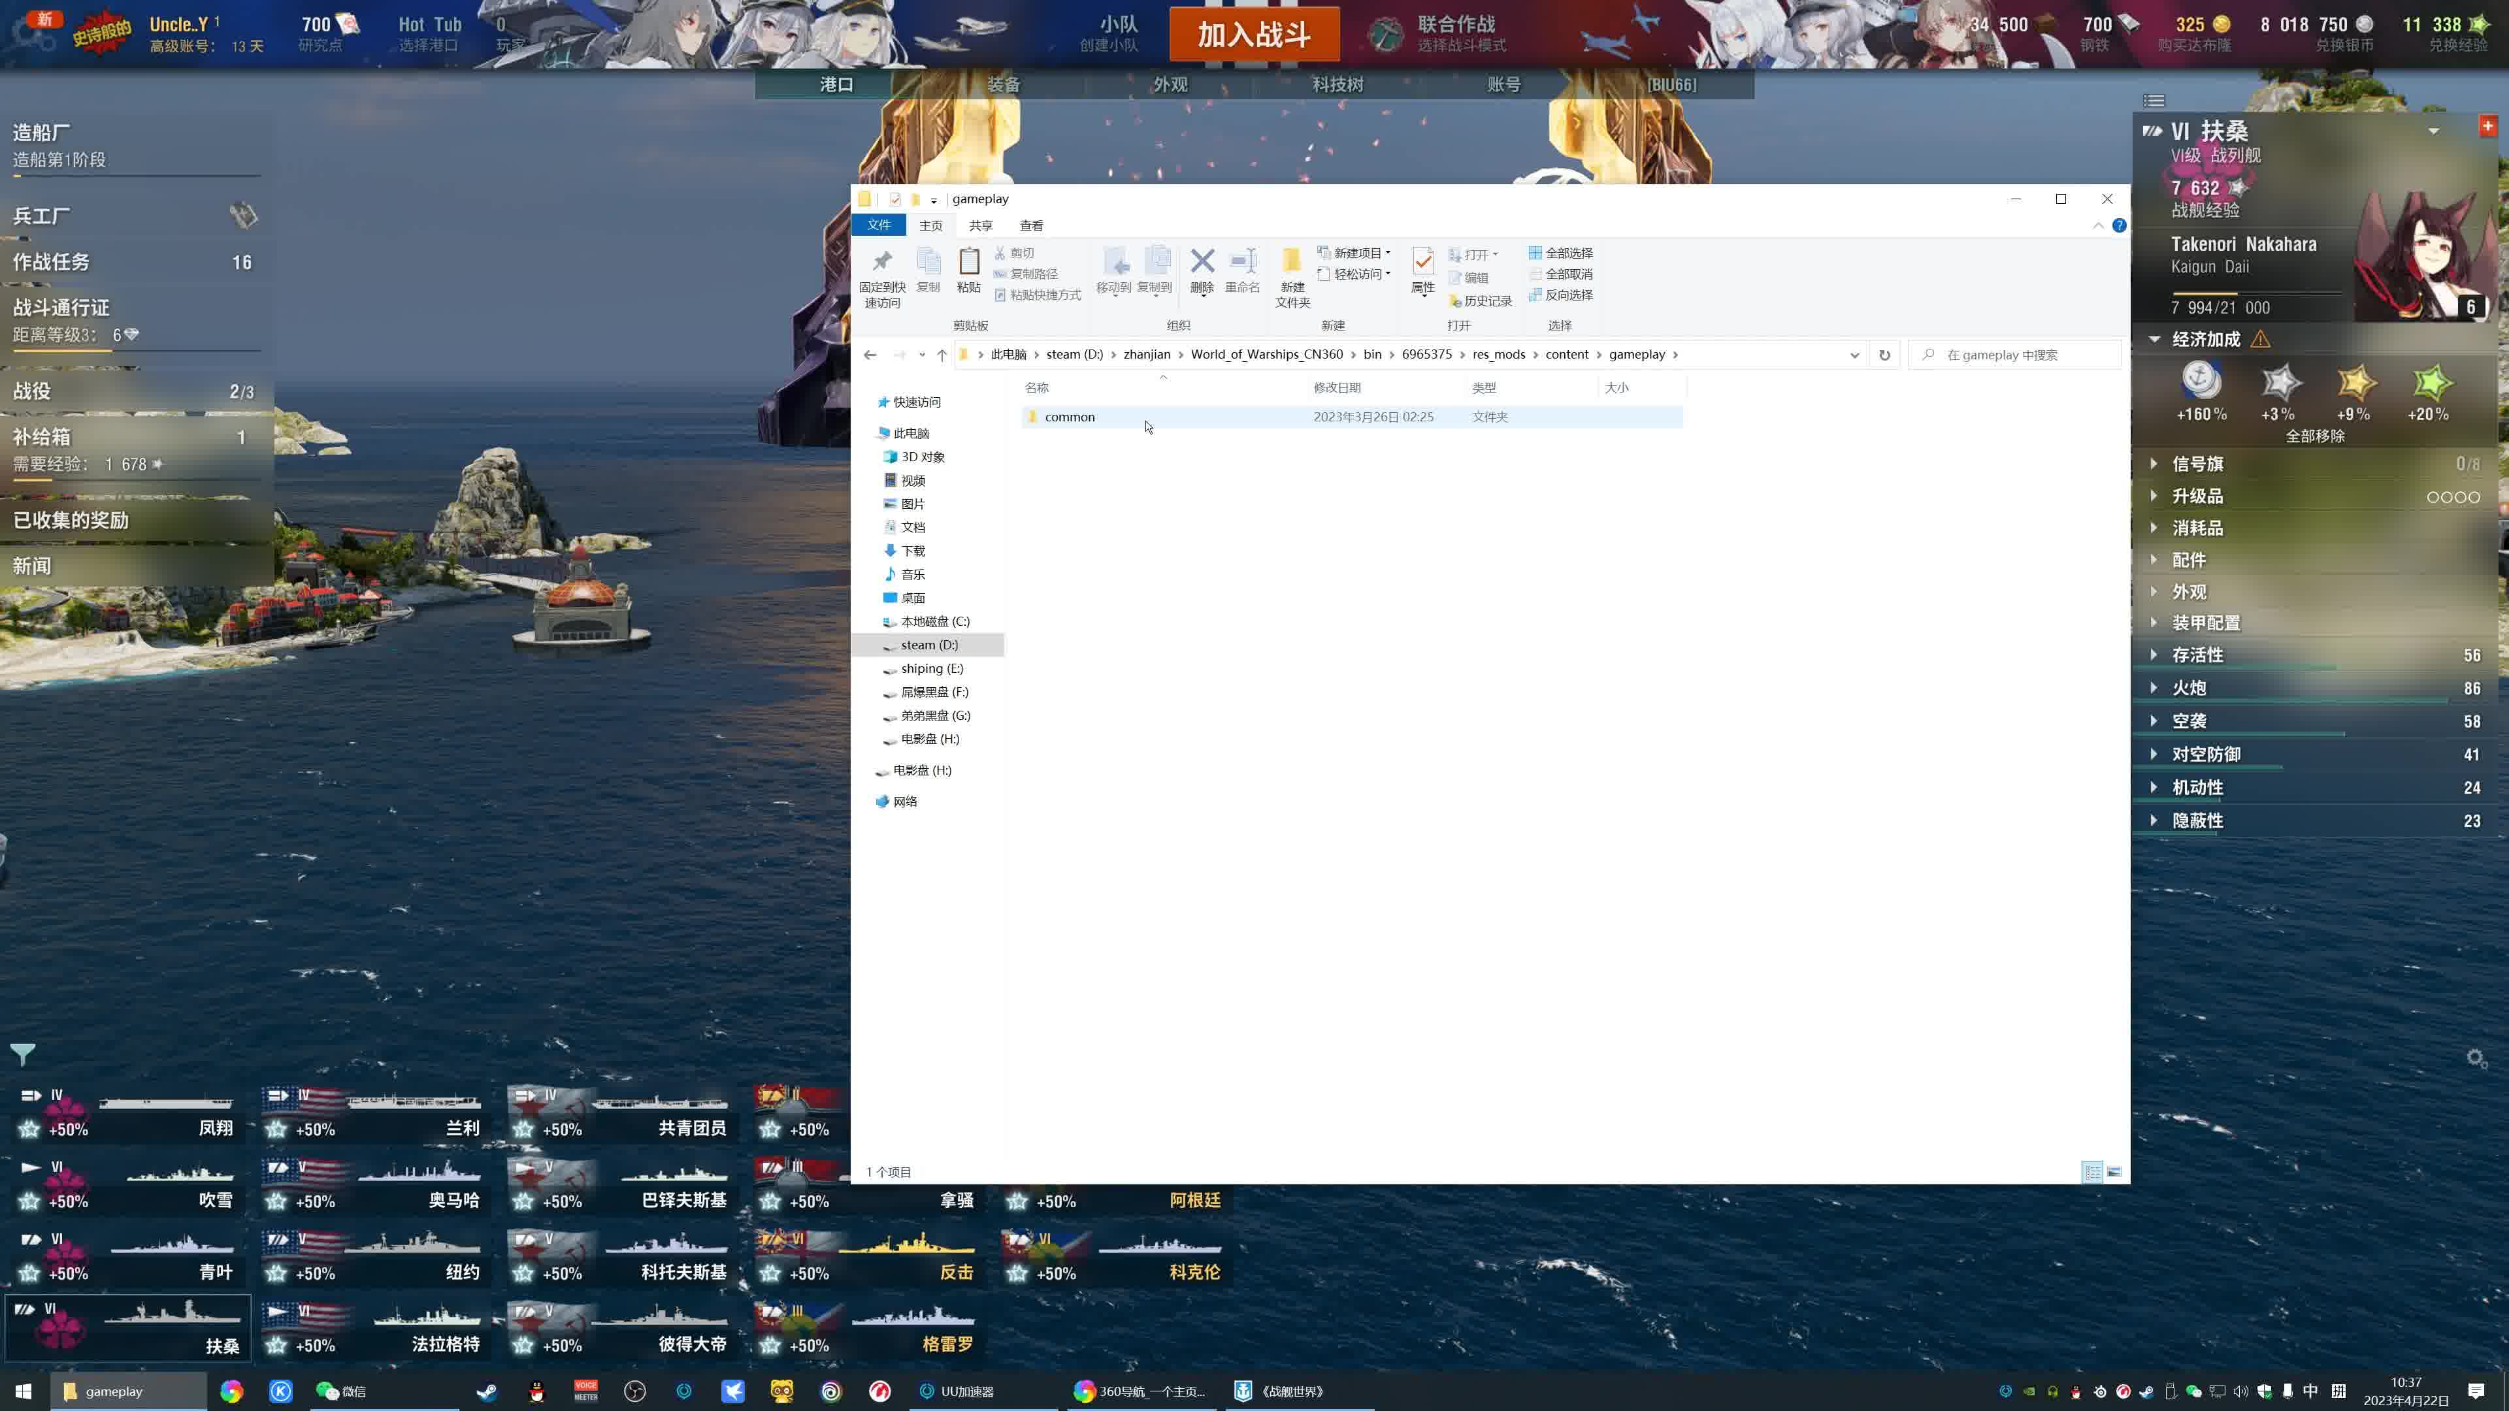Click 加入战斗 join battle button
Screen dimensions: 2509x1411
1254,35
